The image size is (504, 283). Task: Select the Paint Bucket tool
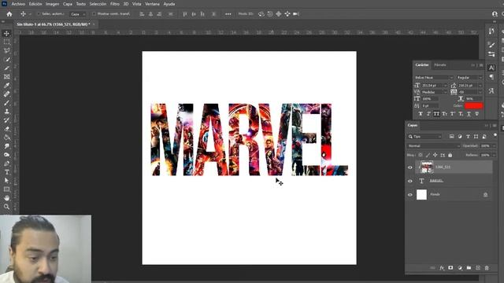(x=6, y=138)
